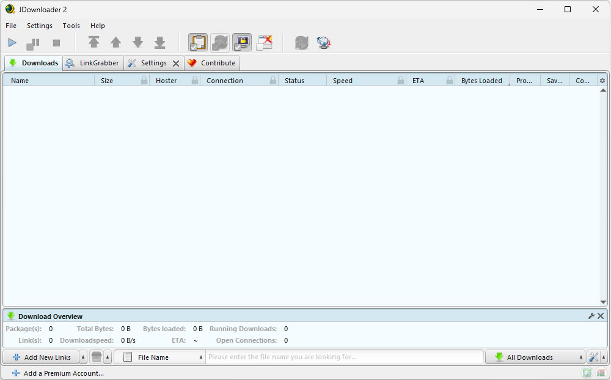611x380 pixels.
Task: Expand the clean up options arrow
Action: (x=108, y=357)
